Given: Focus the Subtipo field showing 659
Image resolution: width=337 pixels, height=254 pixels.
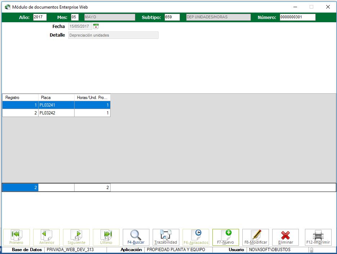Looking at the screenshot, I should click(172, 17).
